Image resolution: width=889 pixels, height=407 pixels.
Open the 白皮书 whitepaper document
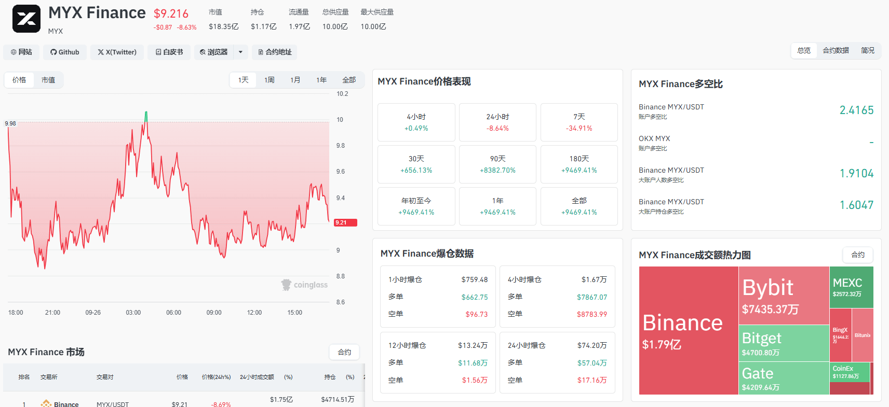[x=169, y=52]
